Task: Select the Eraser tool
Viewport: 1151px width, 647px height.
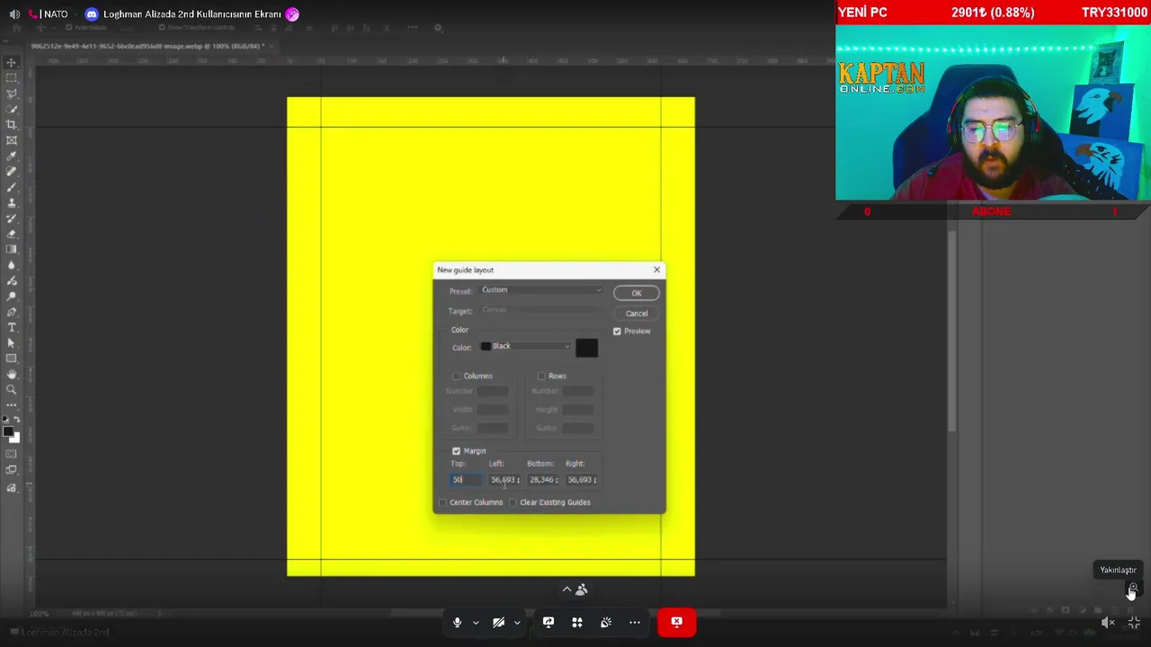Action: tap(12, 234)
